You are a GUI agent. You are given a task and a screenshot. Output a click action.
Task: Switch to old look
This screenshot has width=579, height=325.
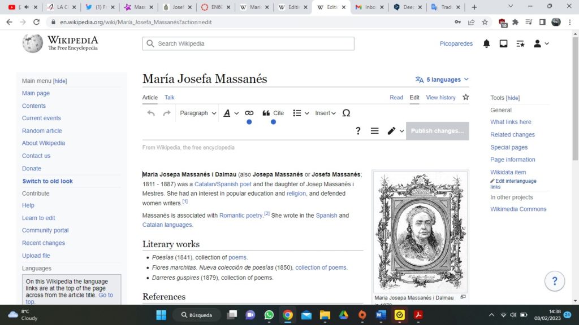coord(47,181)
